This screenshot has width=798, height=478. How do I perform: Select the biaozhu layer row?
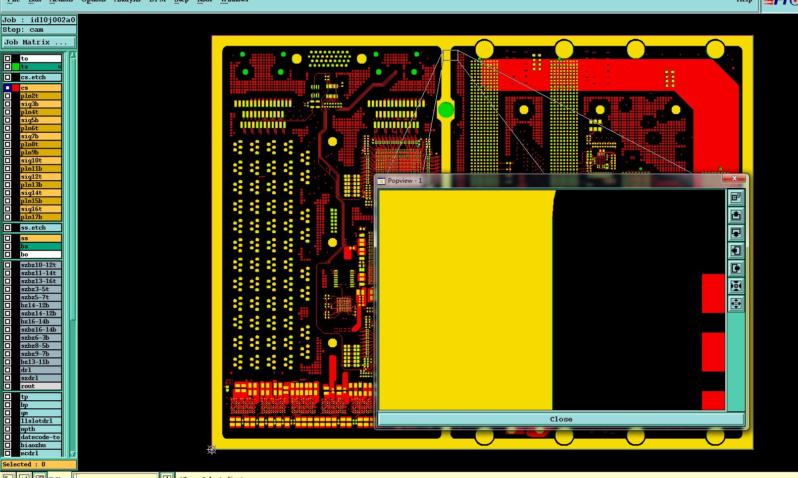(x=40, y=445)
